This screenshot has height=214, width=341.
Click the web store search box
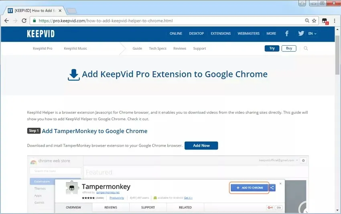click(x=55, y=171)
